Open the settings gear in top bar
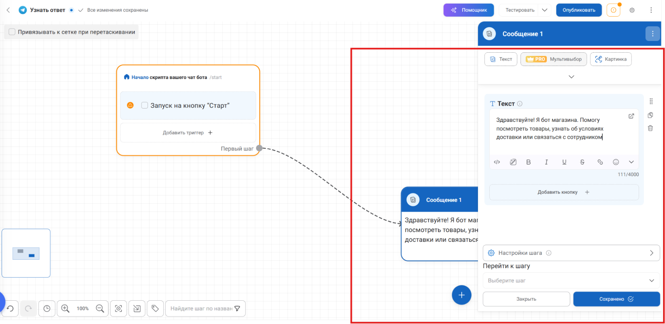Image resolution: width=665 pixels, height=324 pixels. [x=632, y=10]
